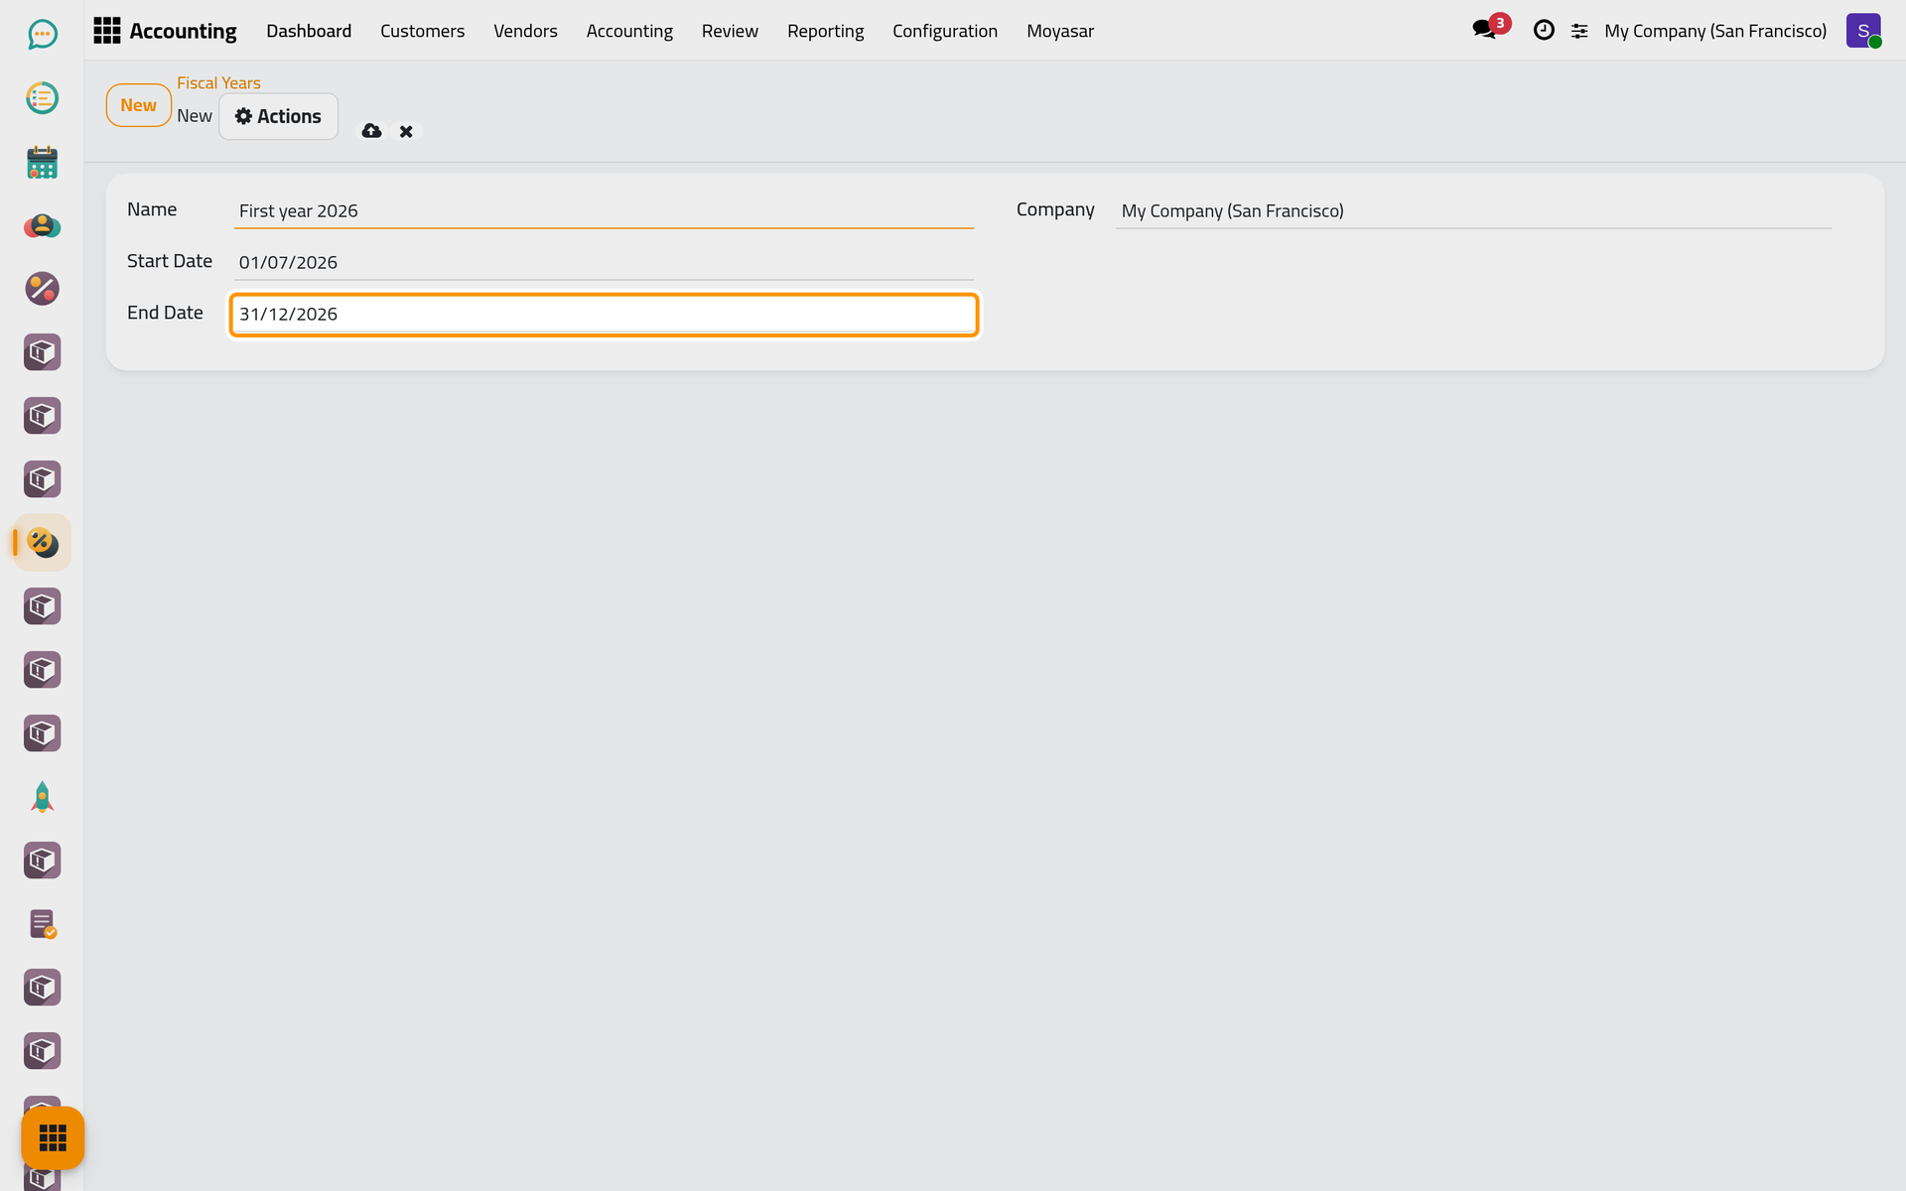Click the Accounting app title
Screen dimensions: 1906x1191
pyautogui.click(x=183, y=31)
